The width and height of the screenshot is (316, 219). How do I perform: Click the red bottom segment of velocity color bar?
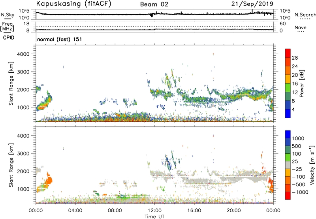click(288, 196)
